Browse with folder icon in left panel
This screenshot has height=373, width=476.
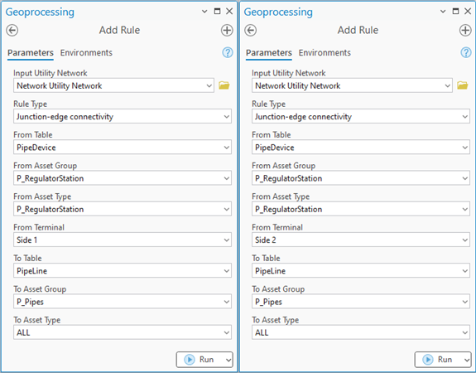click(x=224, y=85)
